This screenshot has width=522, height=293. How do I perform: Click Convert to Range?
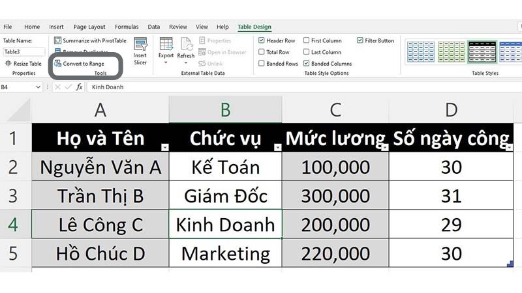click(x=79, y=63)
